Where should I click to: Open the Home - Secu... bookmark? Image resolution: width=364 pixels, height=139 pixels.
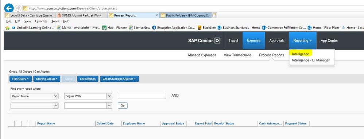(x=353, y=28)
